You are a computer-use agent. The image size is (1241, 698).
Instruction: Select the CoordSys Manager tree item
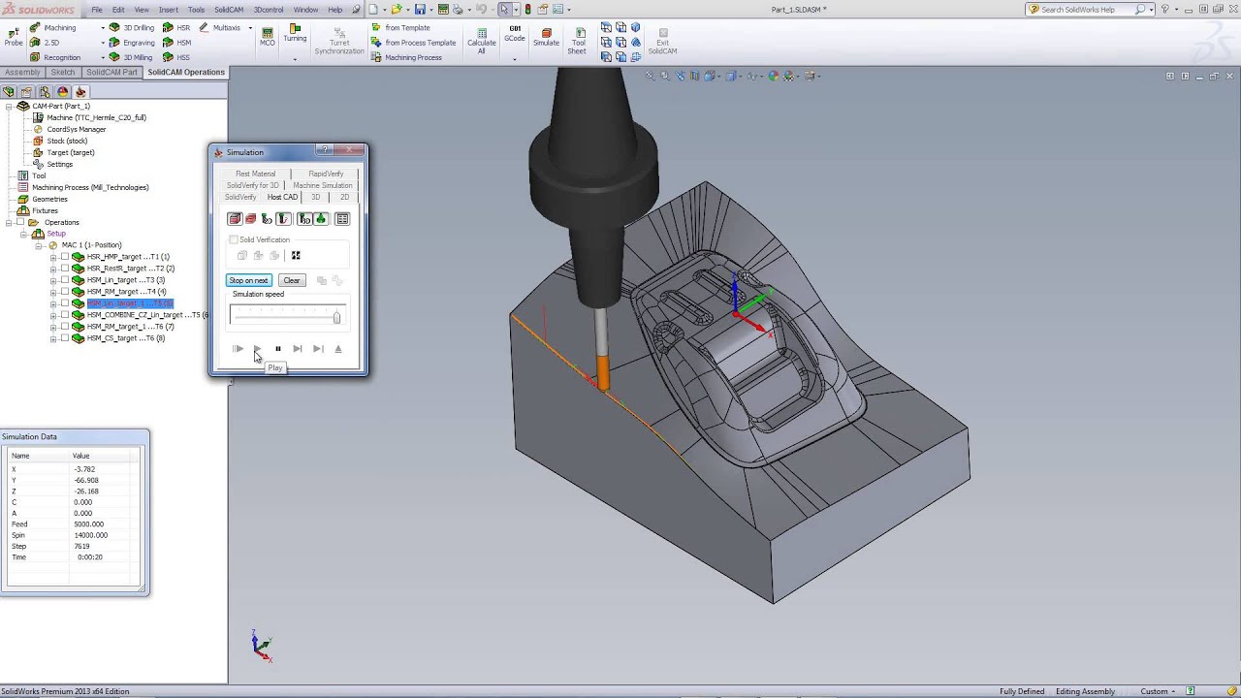(x=69, y=129)
